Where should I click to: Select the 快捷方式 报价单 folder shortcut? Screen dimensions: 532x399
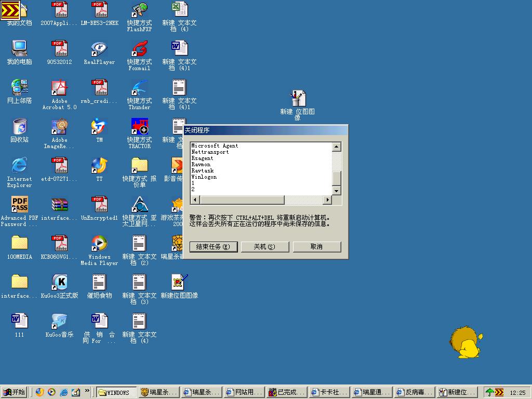pos(139,171)
